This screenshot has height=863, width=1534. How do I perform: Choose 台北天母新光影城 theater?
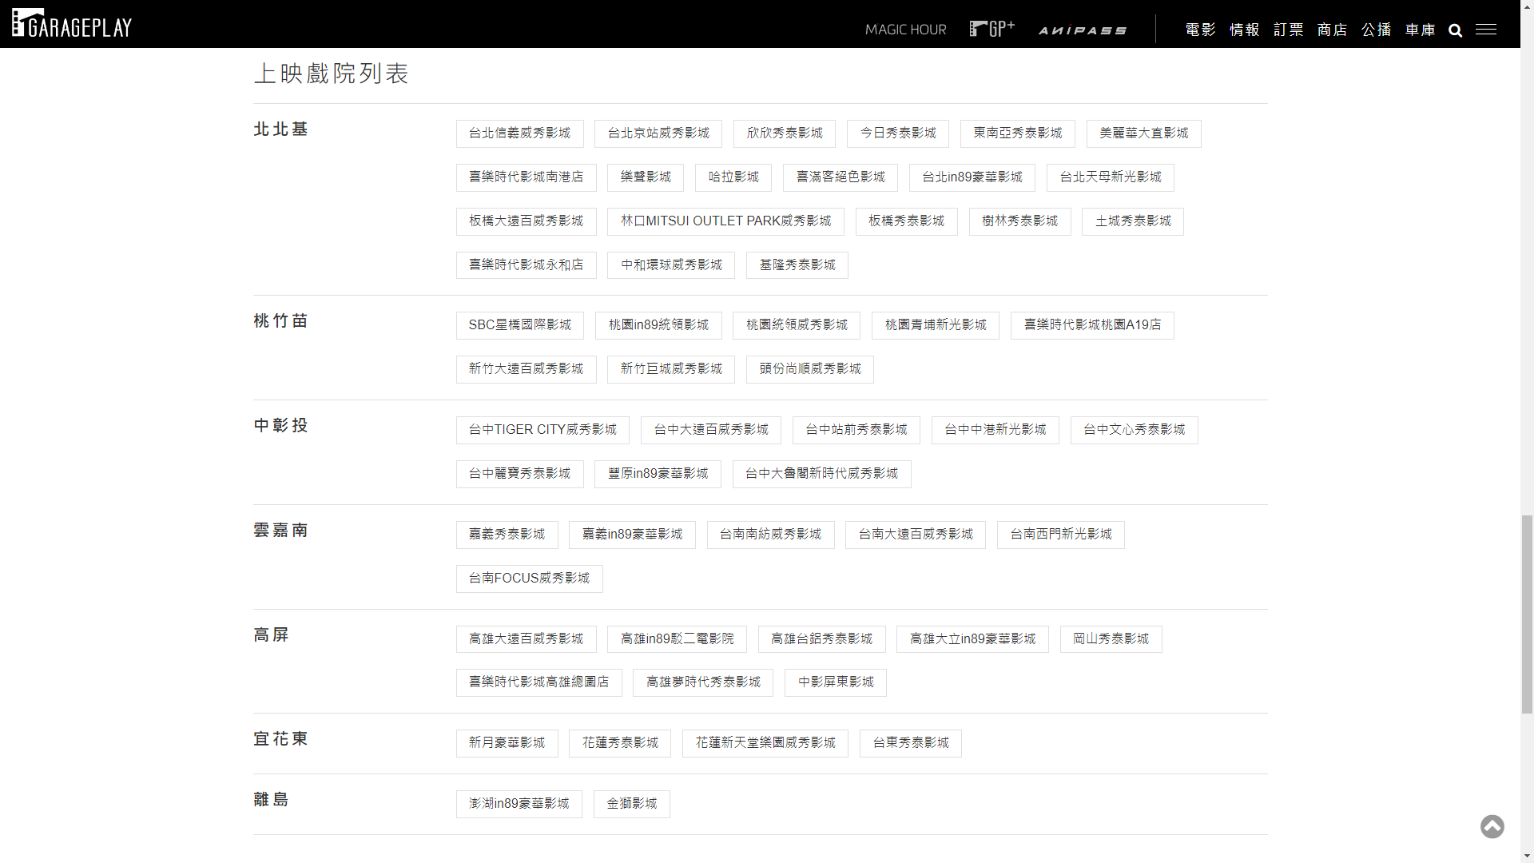(1111, 177)
